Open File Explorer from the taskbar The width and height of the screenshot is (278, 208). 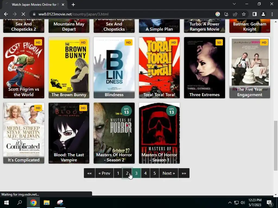pos(47,203)
